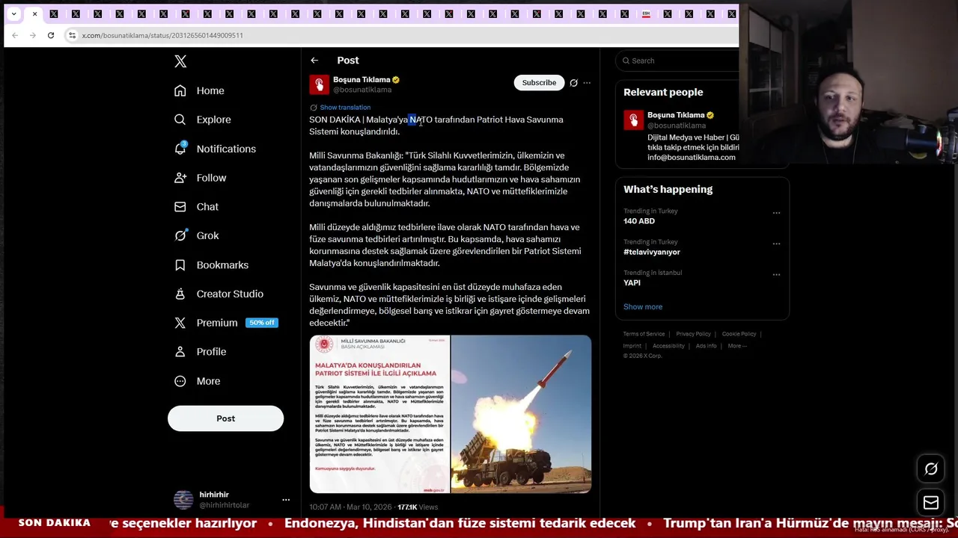Open the #telavivyanıyor trending topic
The width and height of the screenshot is (958, 538).
point(652,252)
